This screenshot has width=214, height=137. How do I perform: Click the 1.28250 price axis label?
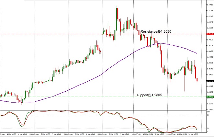coord(210,92)
